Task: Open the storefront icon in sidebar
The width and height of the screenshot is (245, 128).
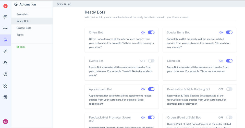Action: tap(5, 97)
